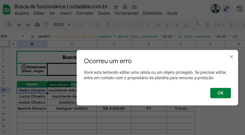Open the Extensões menu
This screenshot has height=135, width=245.
(x=153, y=13)
